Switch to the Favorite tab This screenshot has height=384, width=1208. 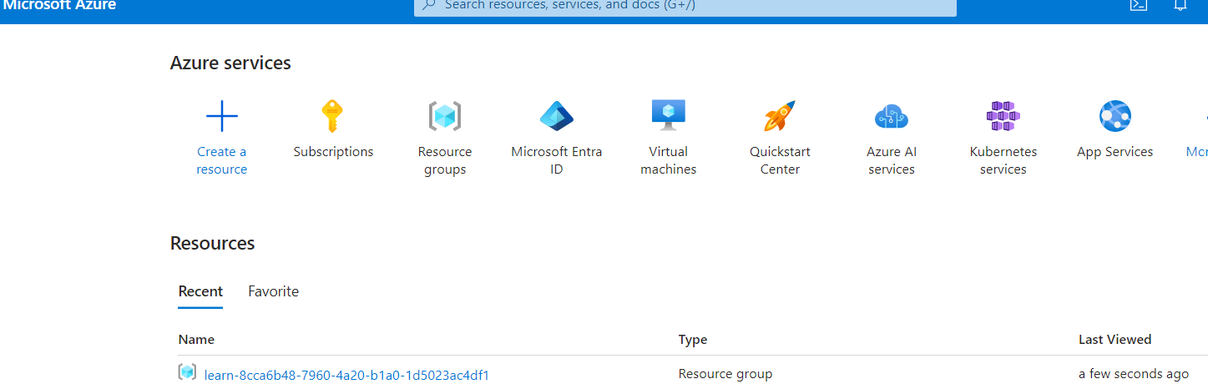(x=273, y=291)
